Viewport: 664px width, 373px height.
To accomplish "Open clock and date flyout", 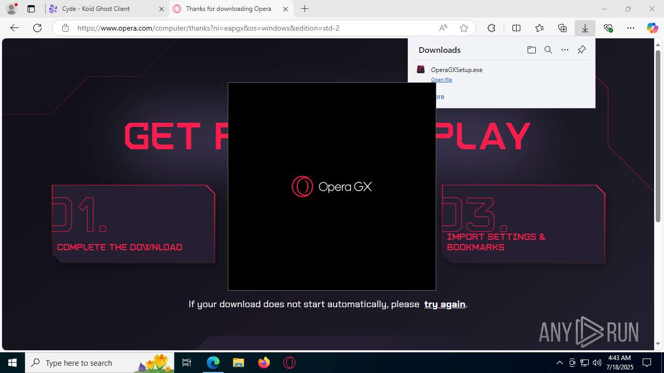I will coord(619,363).
